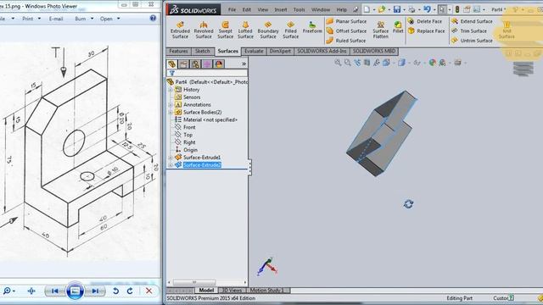The width and height of the screenshot is (543, 305).
Task: Expand the Surface-Extrude2 feature
Action: 171,165
